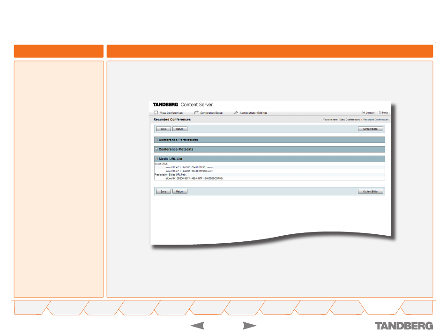This screenshot has width=447, height=336.
Task: Click the key icon next to Logout
Action: 363,112
